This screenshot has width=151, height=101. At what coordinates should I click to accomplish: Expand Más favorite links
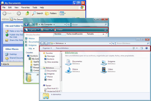(32, 49)
